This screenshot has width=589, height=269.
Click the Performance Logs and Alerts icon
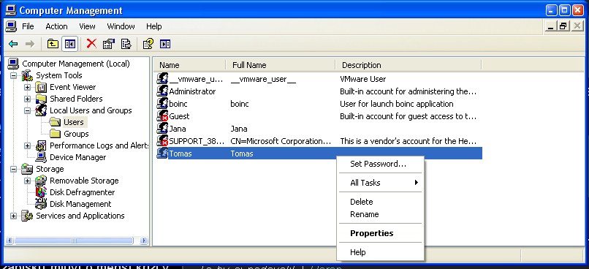point(41,145)
